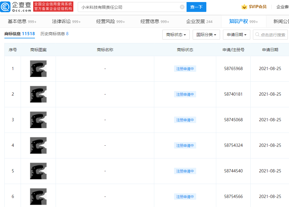
Task: Open the 企业发展 tab
Action: 199,22
